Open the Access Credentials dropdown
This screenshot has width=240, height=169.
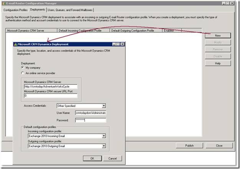tap(104, 106)
